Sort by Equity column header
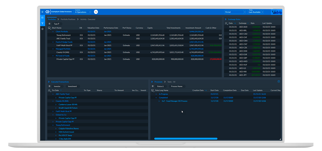 [150, 28]
